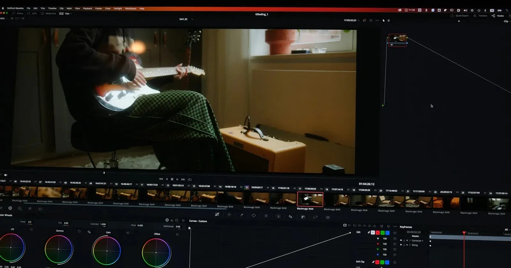The height and width of the screenshot is (268, 511).
Task: Toggle the green channel in Curves Edit
Action: (x=382, y=232)
